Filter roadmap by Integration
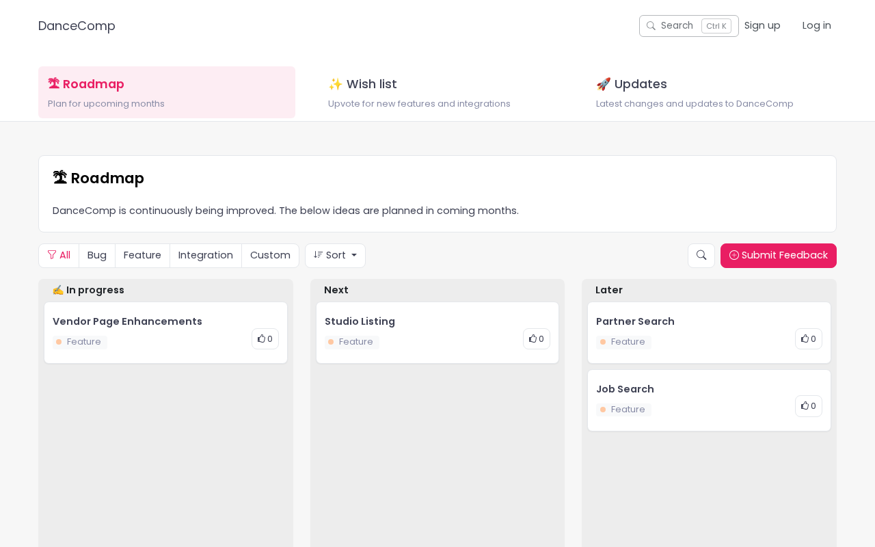Viewport: 875px width, 547px height. (x=206, y=256)
